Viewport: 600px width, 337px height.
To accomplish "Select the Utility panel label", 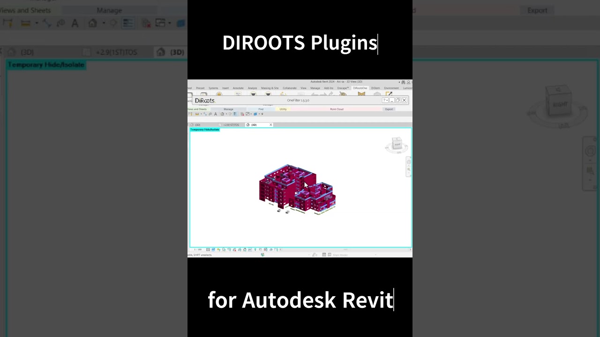I will pyautogui.click(x=283, y=109).
